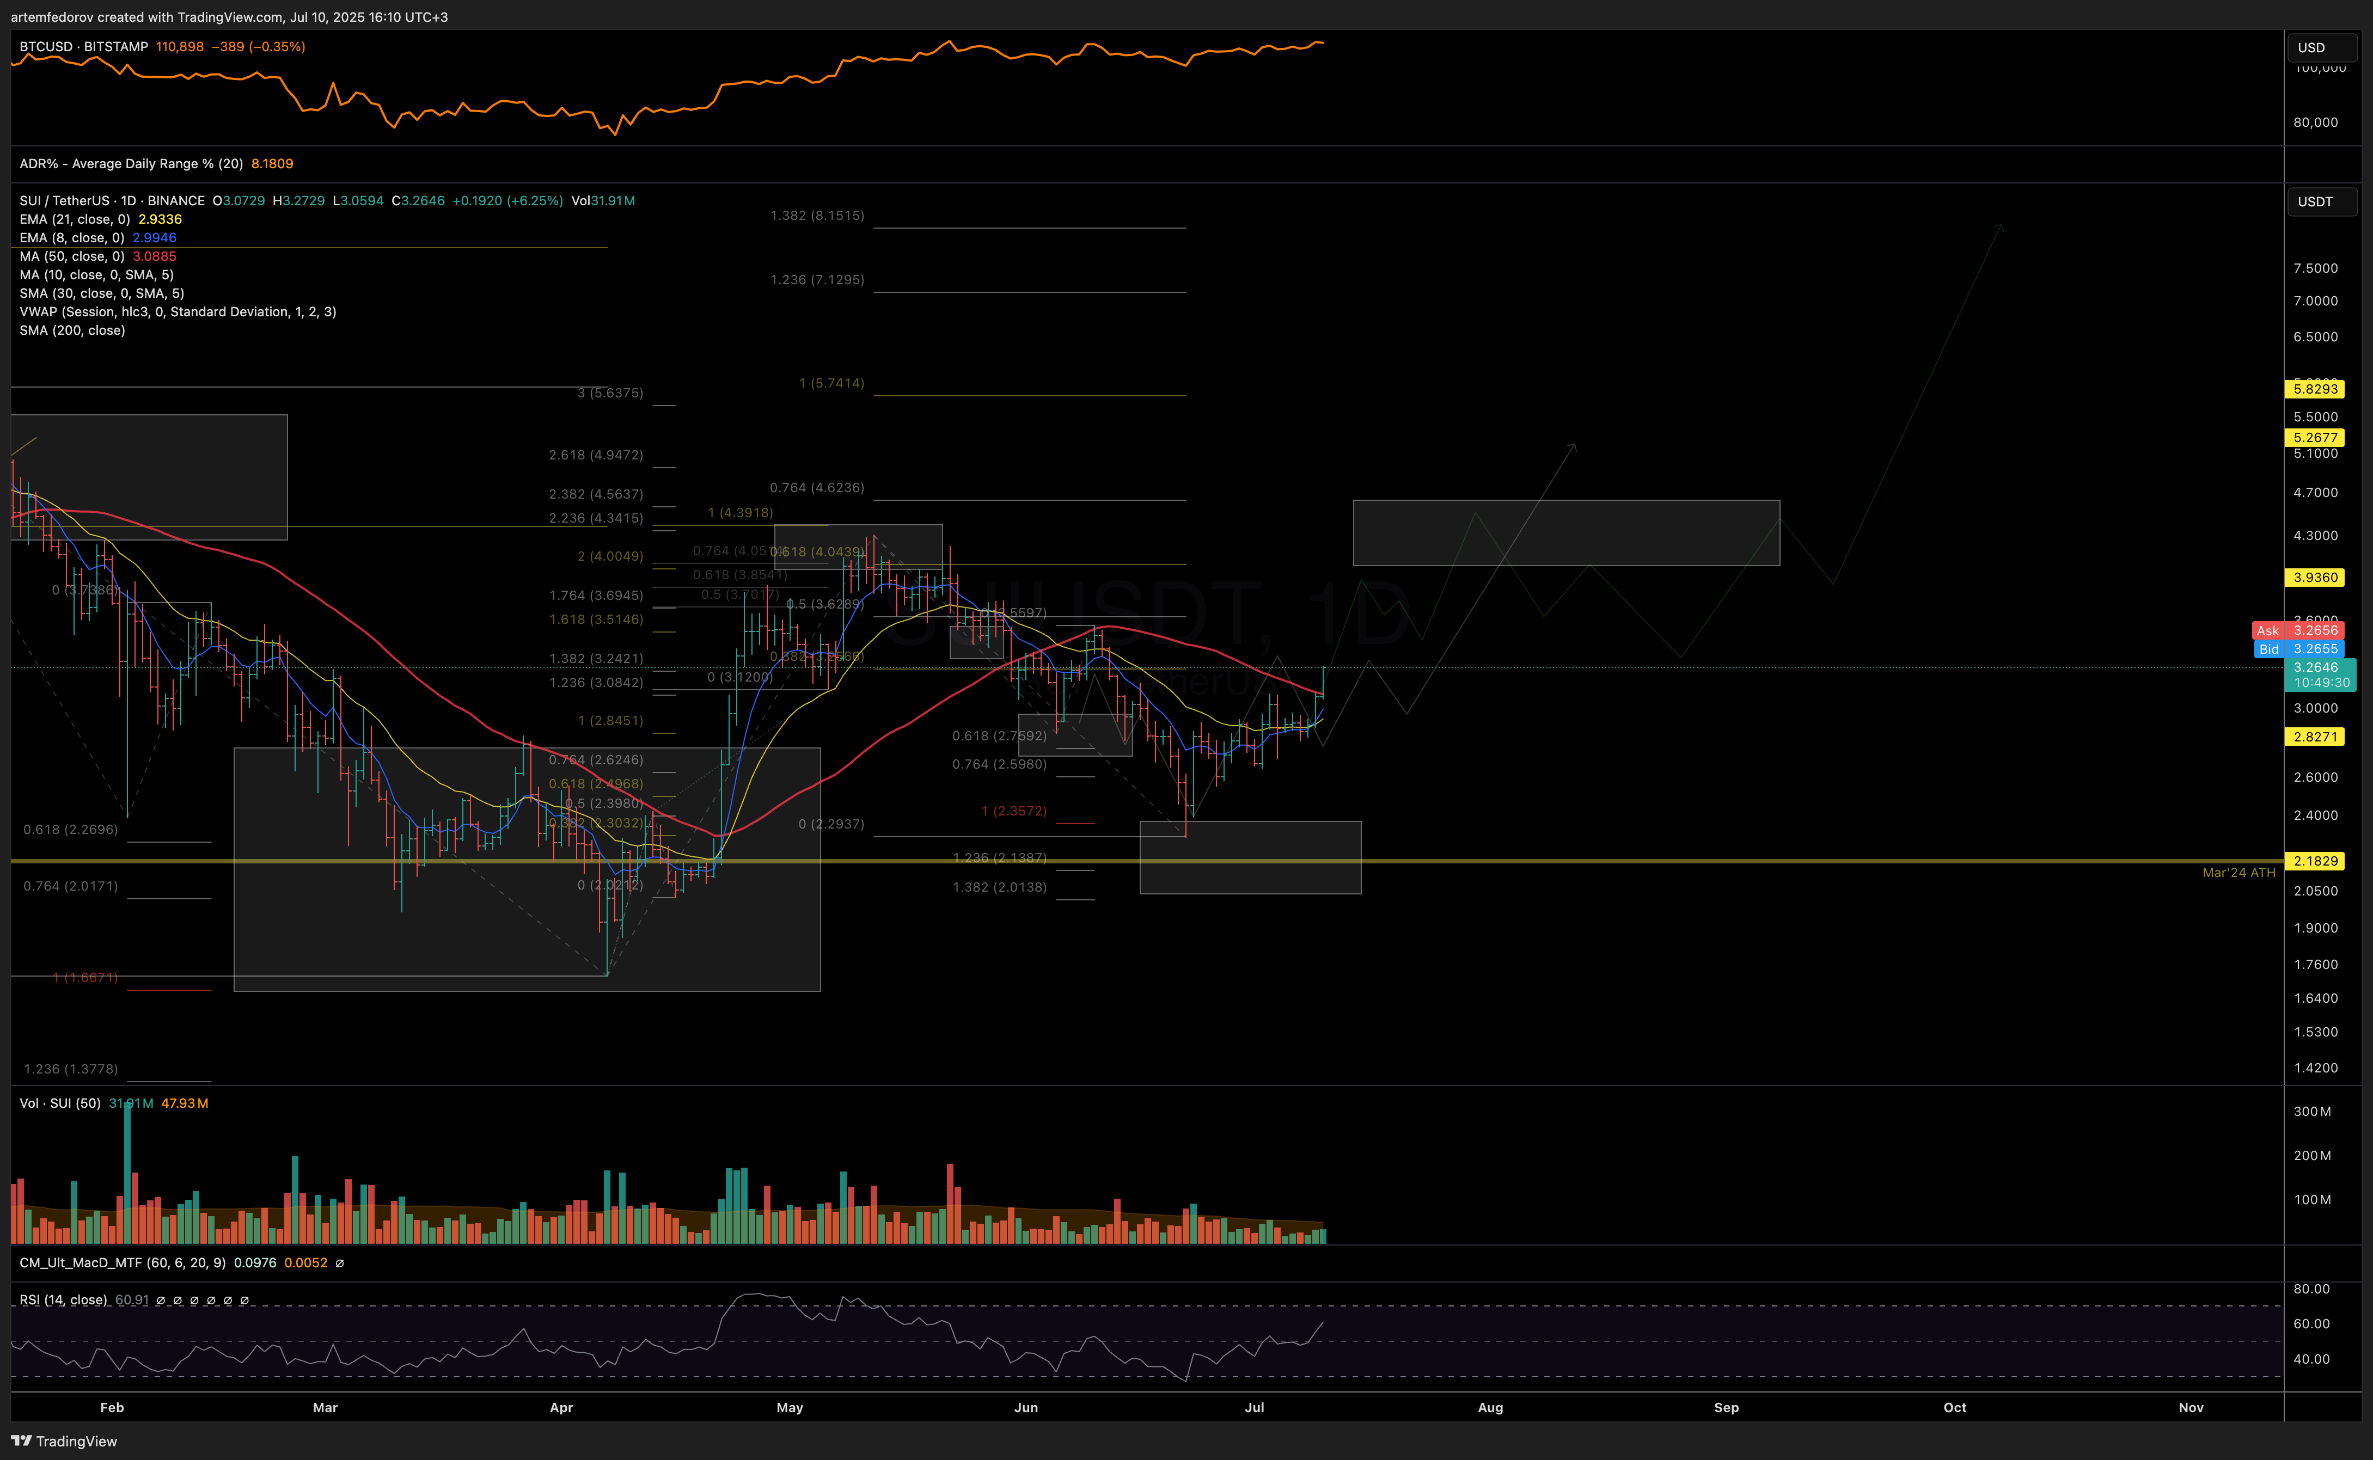2373x1460 pixels.
Task: Click the 1.382 (3.2421) Fibonacci level label
Action: 596,659
